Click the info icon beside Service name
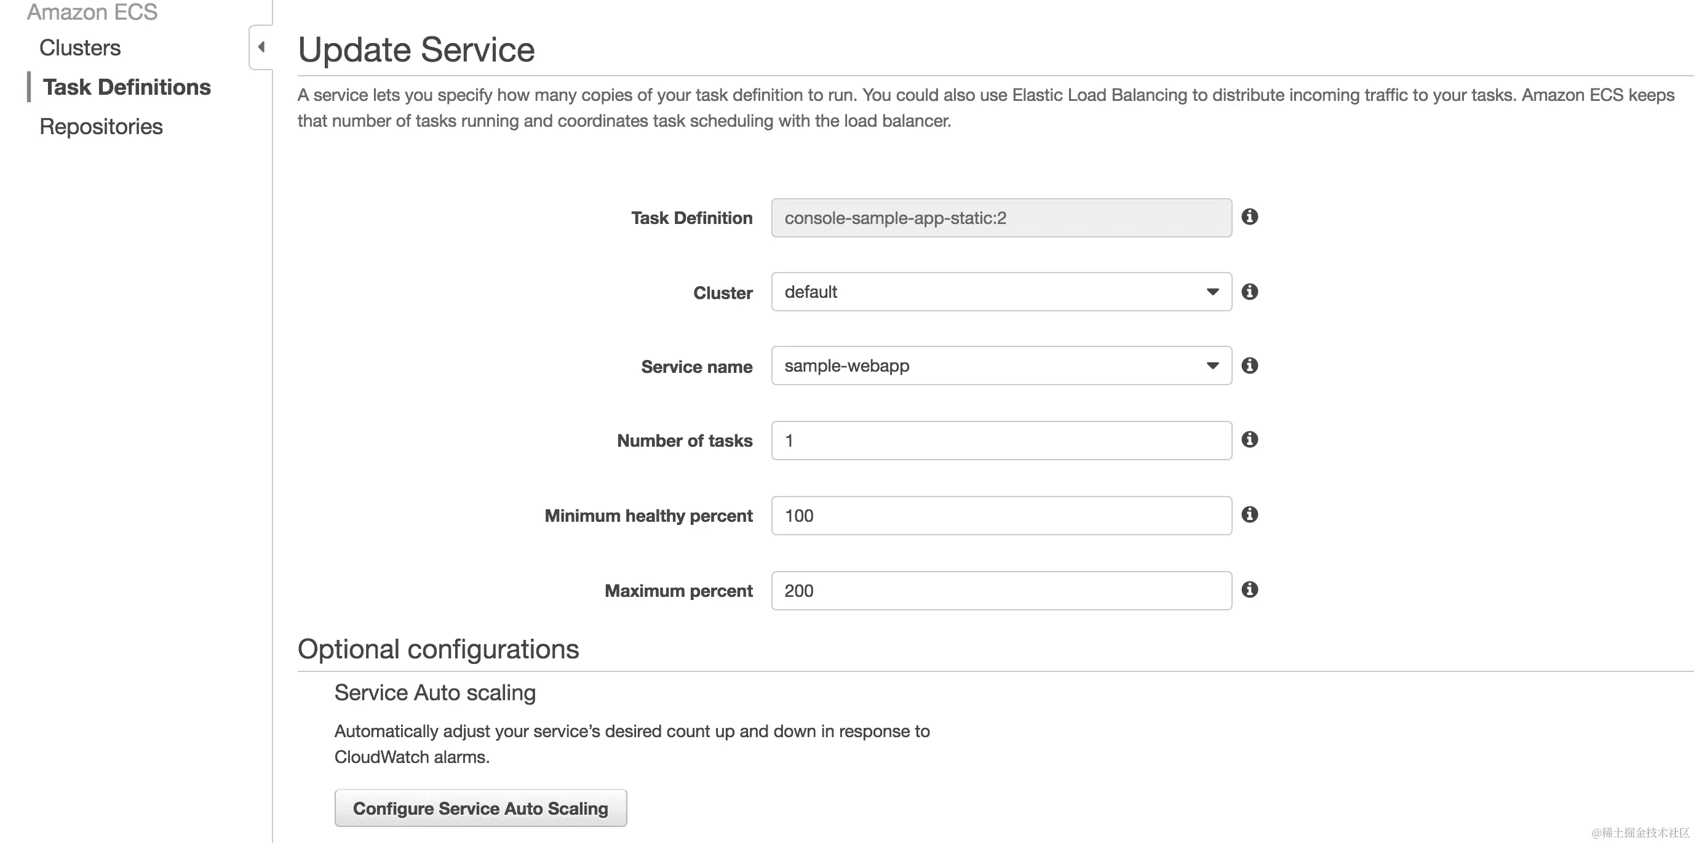 (1250, 366)
